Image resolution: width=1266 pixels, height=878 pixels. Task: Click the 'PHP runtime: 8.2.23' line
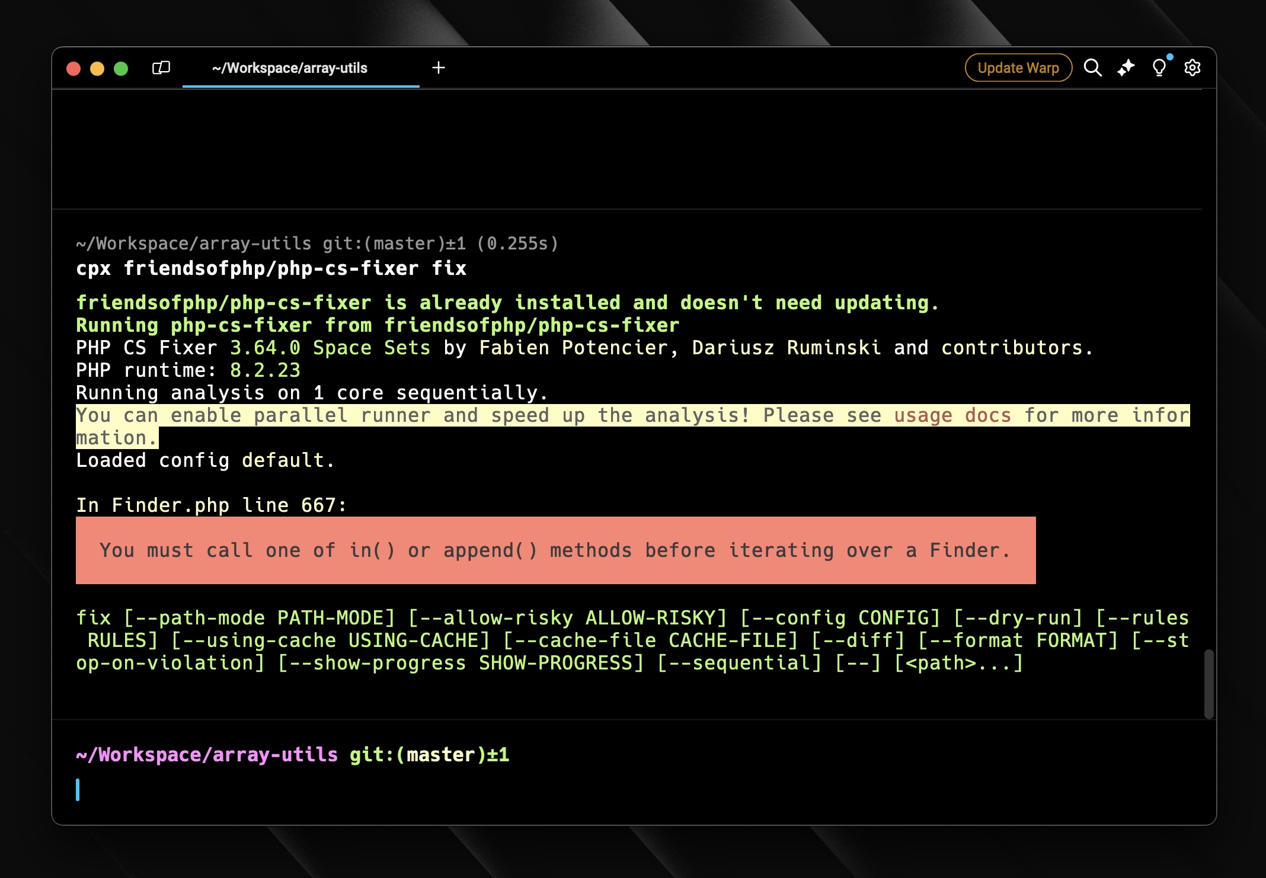coord(188,370)
